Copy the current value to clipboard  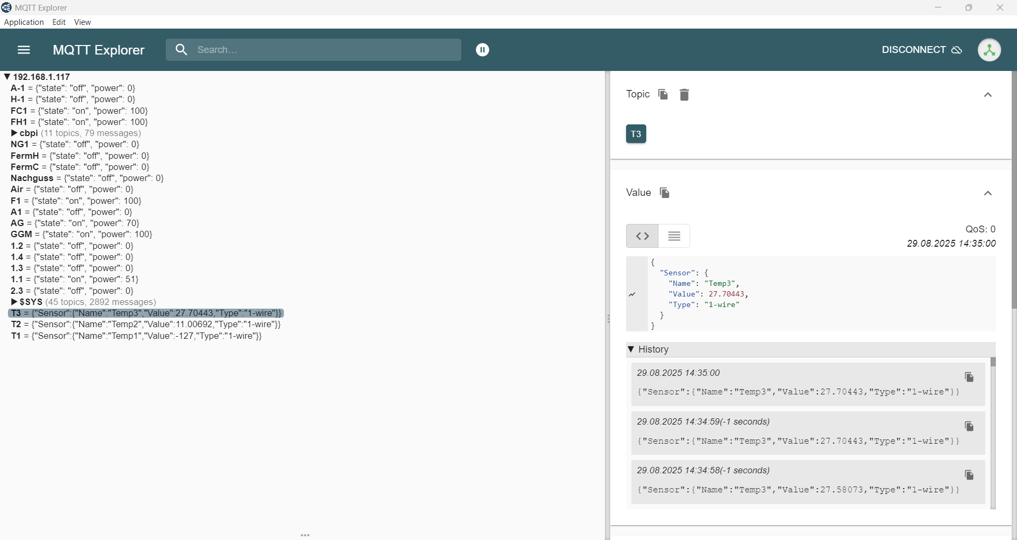(664, 193)
